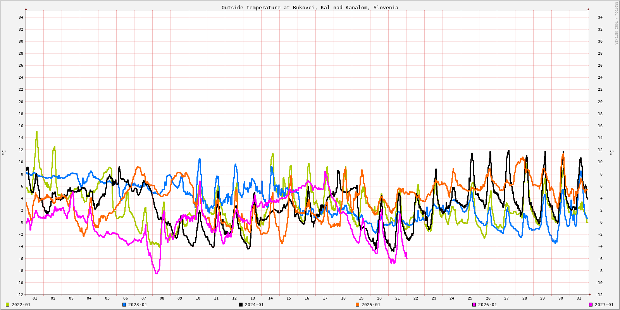This screenshot has height=310, width=620.
Task: Select the 2022-01 legend label
Action: pos(21,305)
